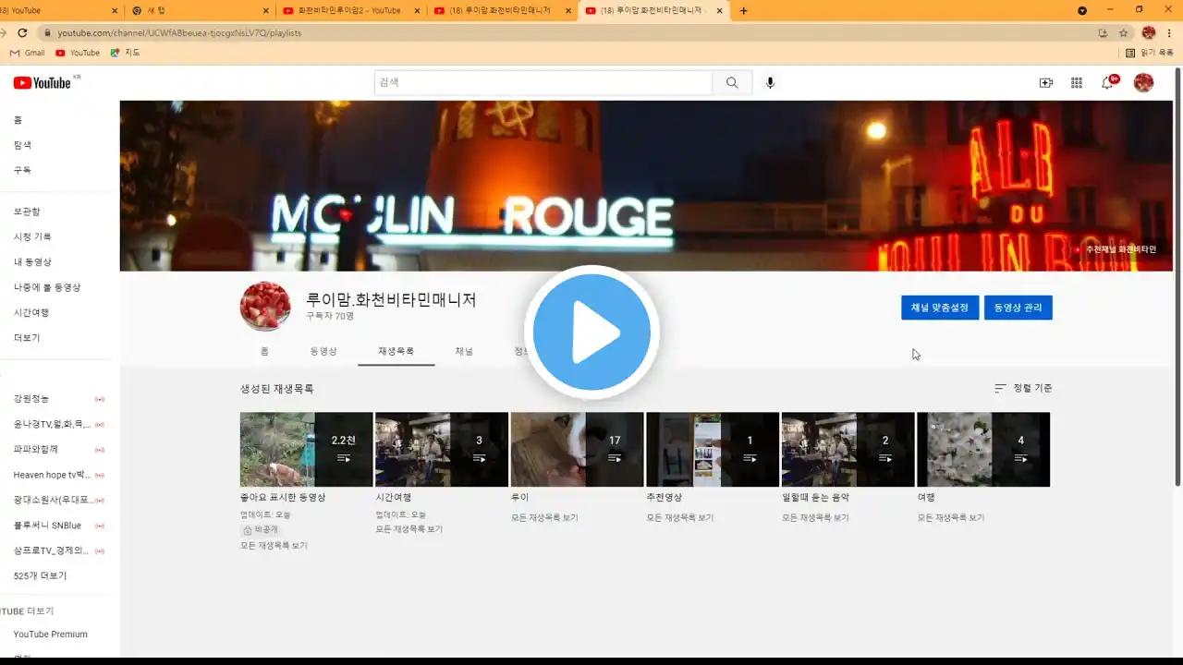
Task: Switch to the 새 탭 browser tab
Action: click(x=199, y=11)
